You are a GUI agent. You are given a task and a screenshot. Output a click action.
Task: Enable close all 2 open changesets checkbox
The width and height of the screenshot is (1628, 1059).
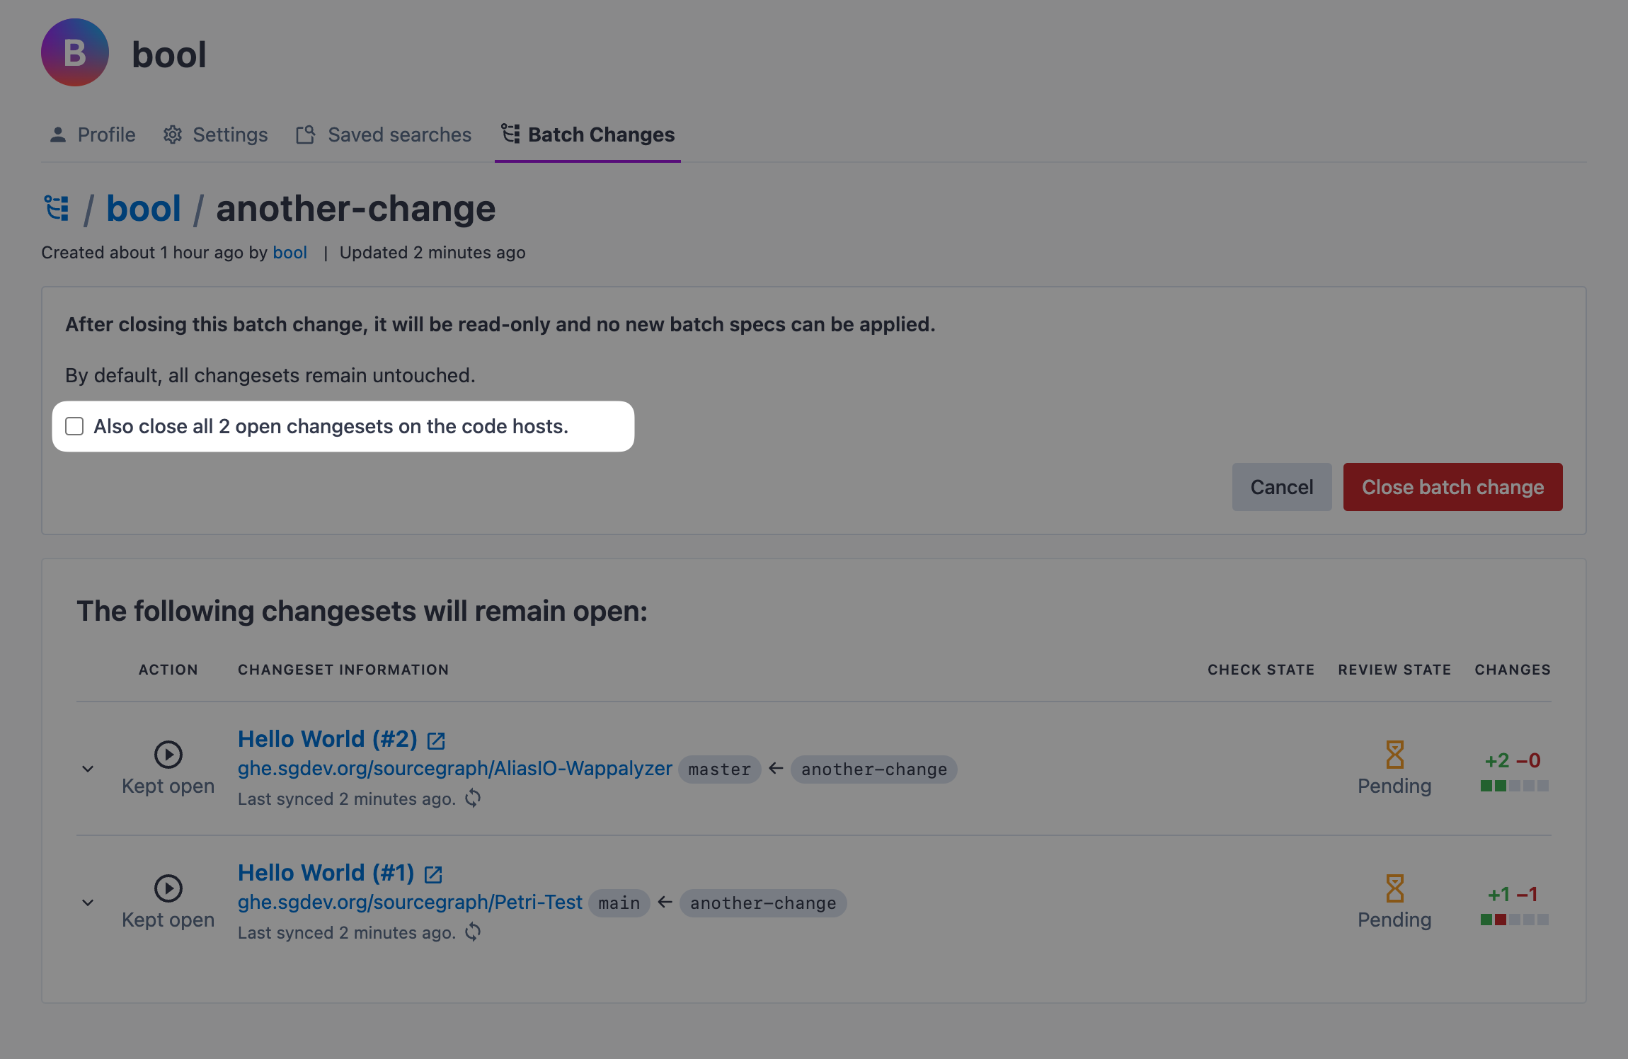pyautogui.click(x=75, y=425)
